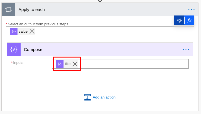Click the Add an action insert icon
This screenshot has height=114, width=201.
tap(88, 97)
